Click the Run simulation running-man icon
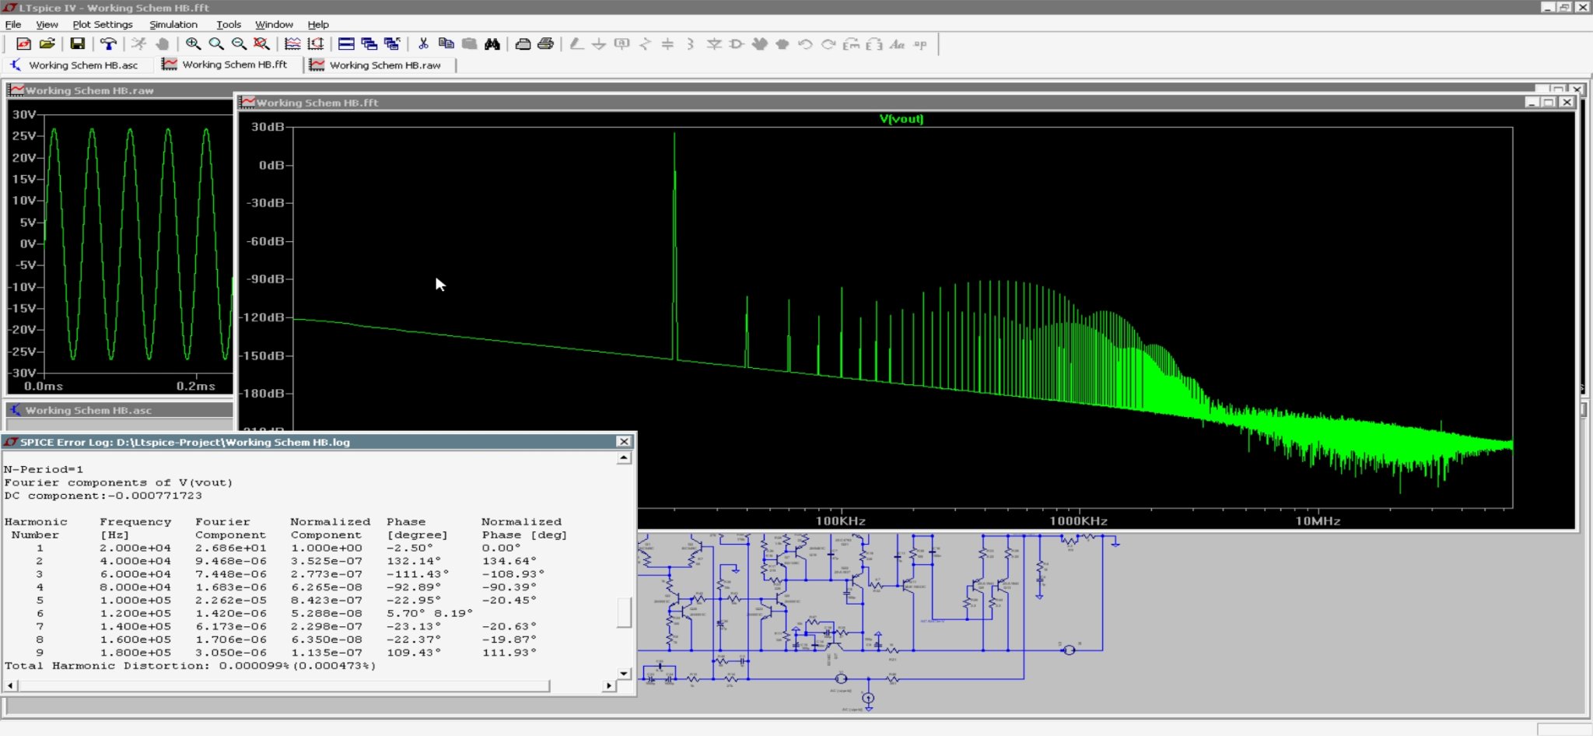The image size is (1593, 736). point(138,44)
